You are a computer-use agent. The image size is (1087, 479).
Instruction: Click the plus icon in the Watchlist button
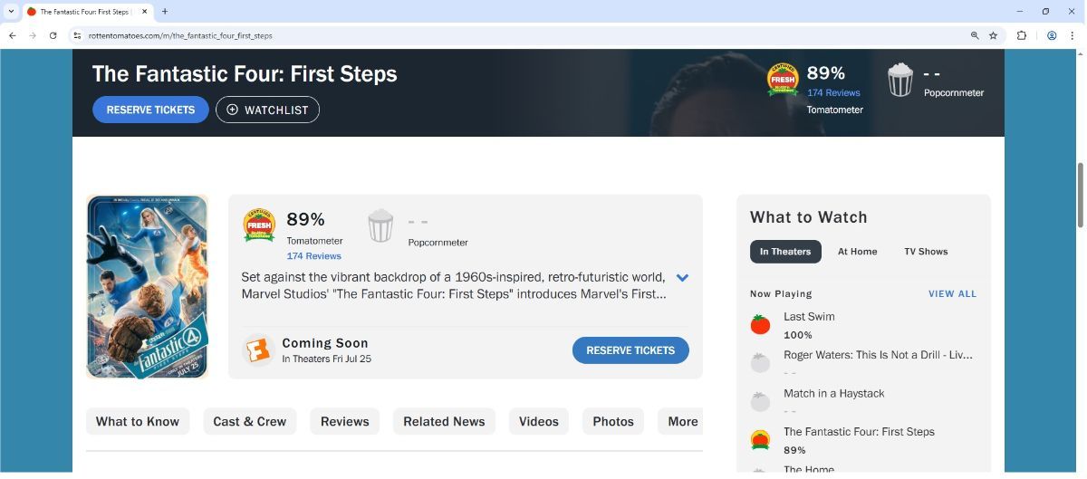233,110
